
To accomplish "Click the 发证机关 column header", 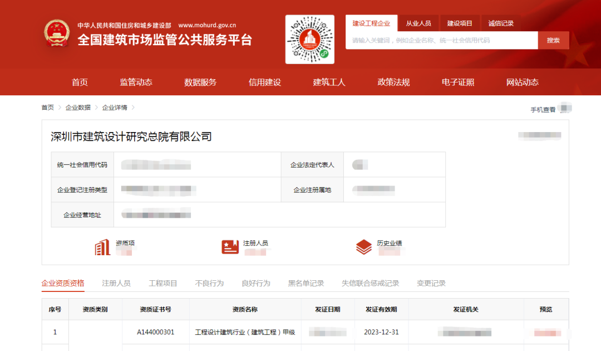I will (x=466, y=309).
